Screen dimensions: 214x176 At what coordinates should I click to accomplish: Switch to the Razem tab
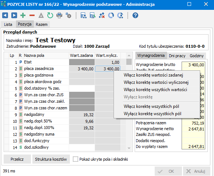(x=41, y=24)
